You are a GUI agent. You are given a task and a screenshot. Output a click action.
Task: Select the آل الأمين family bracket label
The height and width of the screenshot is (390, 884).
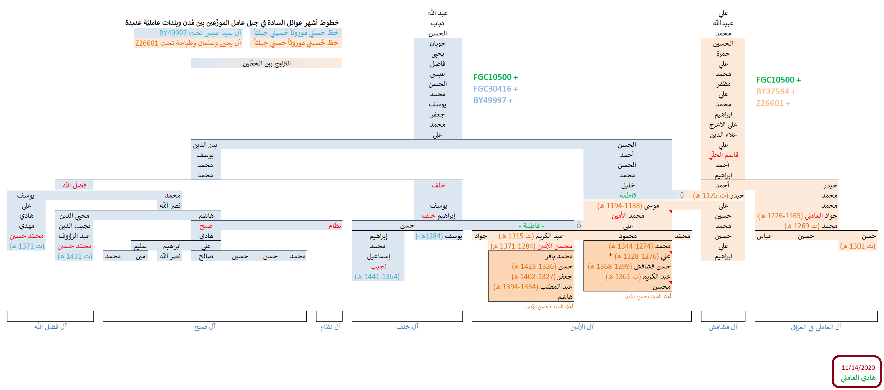(582, 327)
